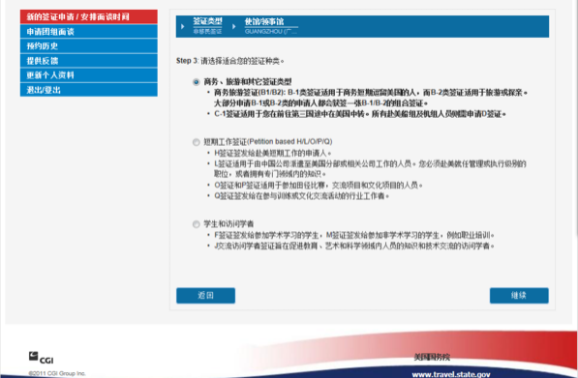
Task: Open the 签证类型 breadcrumb step
Action: pos(207,26)
